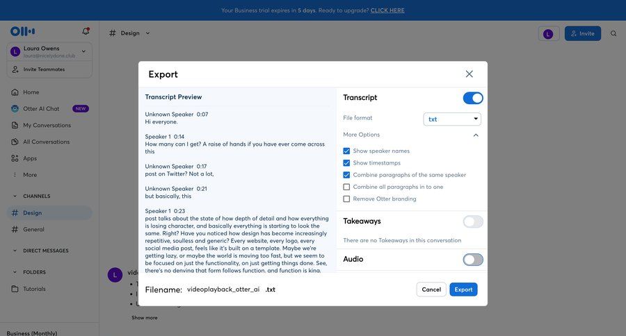Enable the Audio export switch
626x336 pixels.
coord(473,260)
